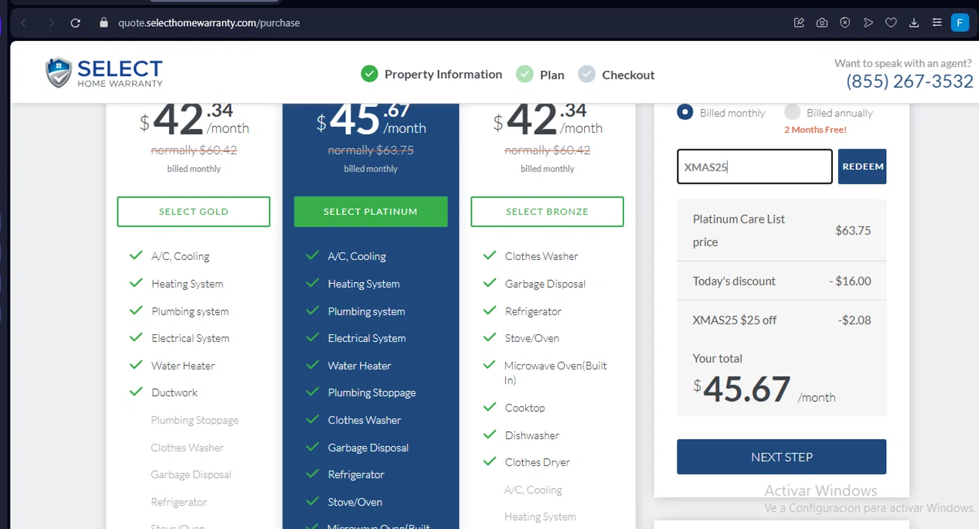Click the Plan step check icon

coord(524,74)
